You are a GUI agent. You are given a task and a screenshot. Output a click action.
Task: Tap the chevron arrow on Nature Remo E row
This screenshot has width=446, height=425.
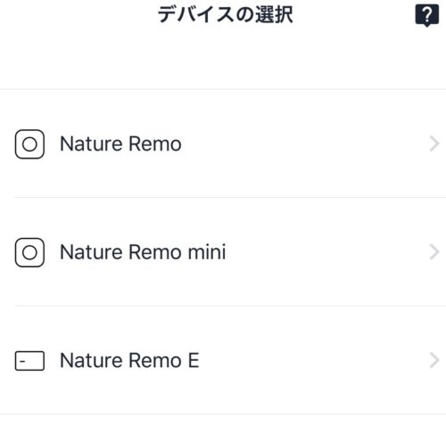434,361
